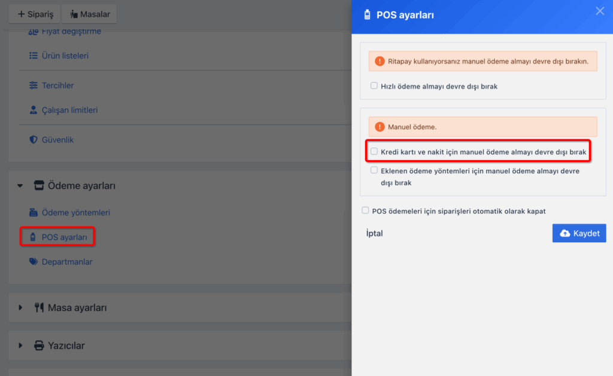Click the Yazıcılar printer icon
Screen dimensions: 613x376
click(x=40, y=346)
